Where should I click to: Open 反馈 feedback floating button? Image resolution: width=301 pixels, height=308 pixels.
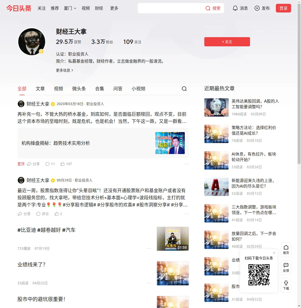tap(286, 268)
